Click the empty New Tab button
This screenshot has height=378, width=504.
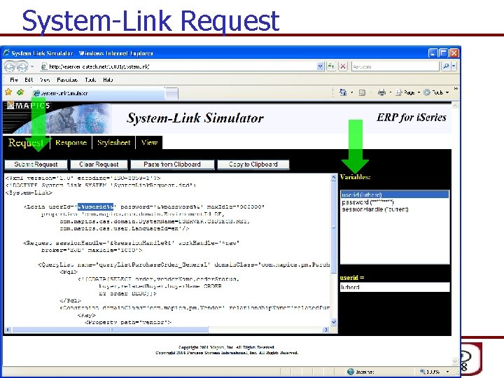[171, 93]
